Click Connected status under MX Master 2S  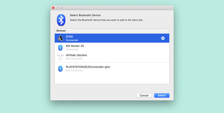click(x=72, y=49)
